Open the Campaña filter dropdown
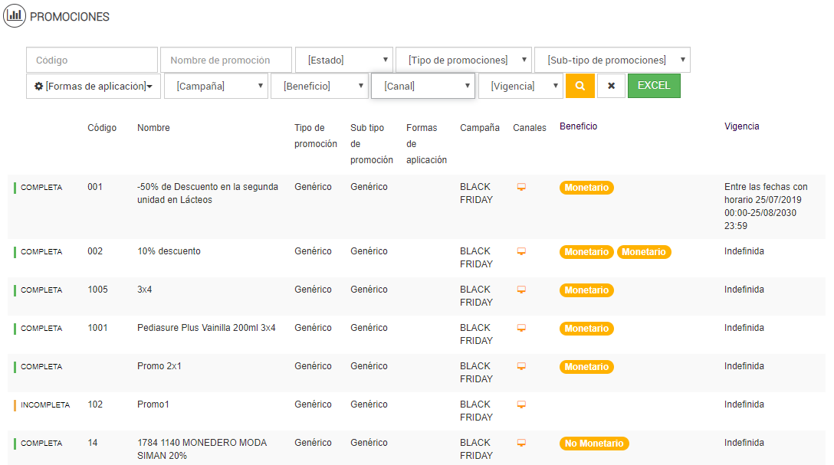The width and height of the screenshot is (834, 465). [215, 87]
